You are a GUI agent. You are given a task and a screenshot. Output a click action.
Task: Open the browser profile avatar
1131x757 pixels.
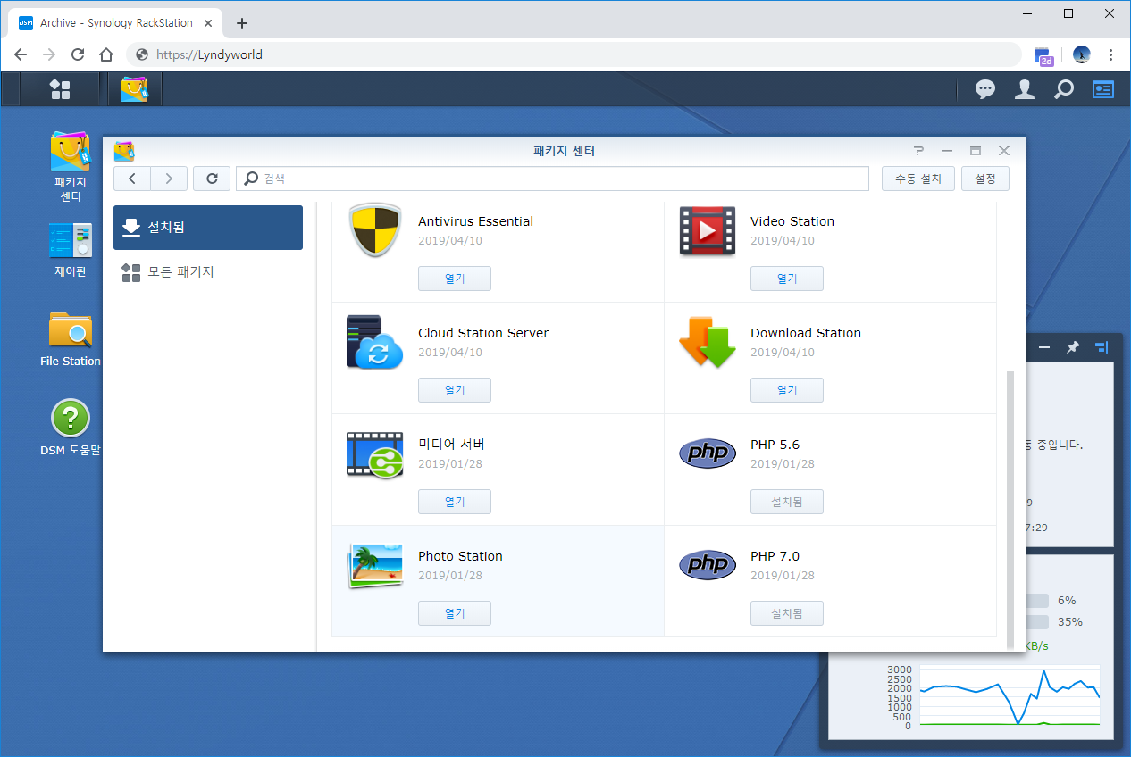coord(1082,54)
